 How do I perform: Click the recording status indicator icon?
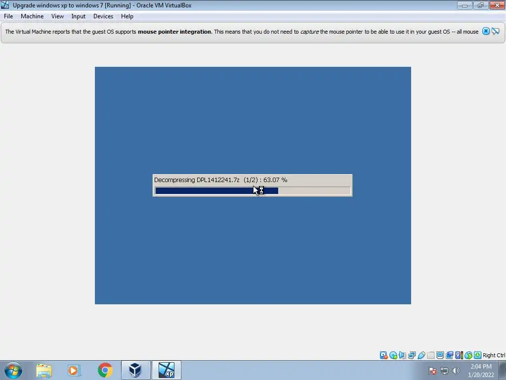click(449, 355)
